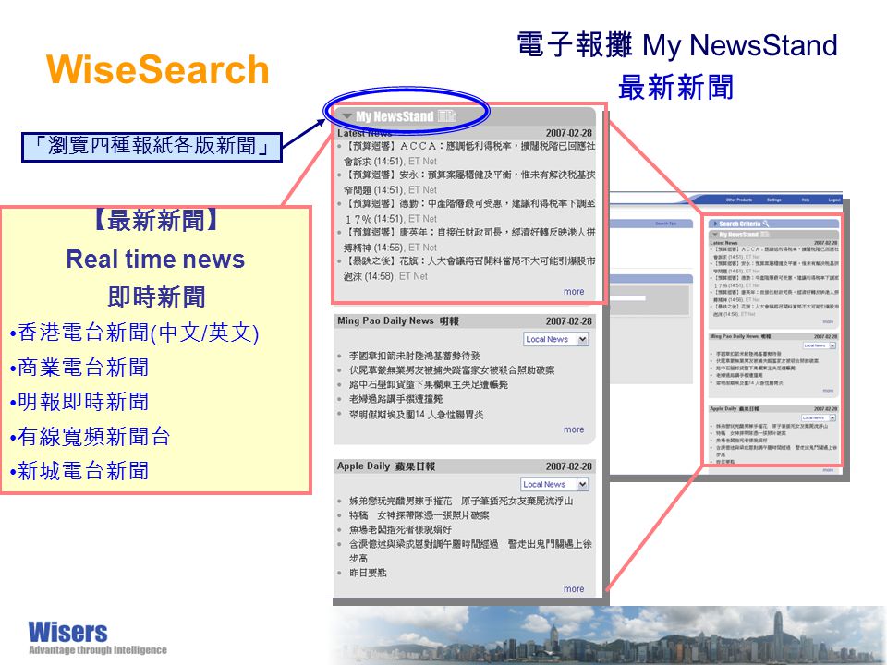887x665 pixels.
Task: Open 德勤 中產階層 headline in enlarged panel
Action: [469, 211]
